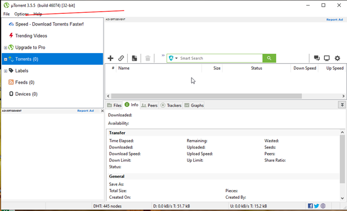The height and width of the screenshot is (211, 347).
Task: Switch to the Info tab
Action: click(x=132, y=105)
